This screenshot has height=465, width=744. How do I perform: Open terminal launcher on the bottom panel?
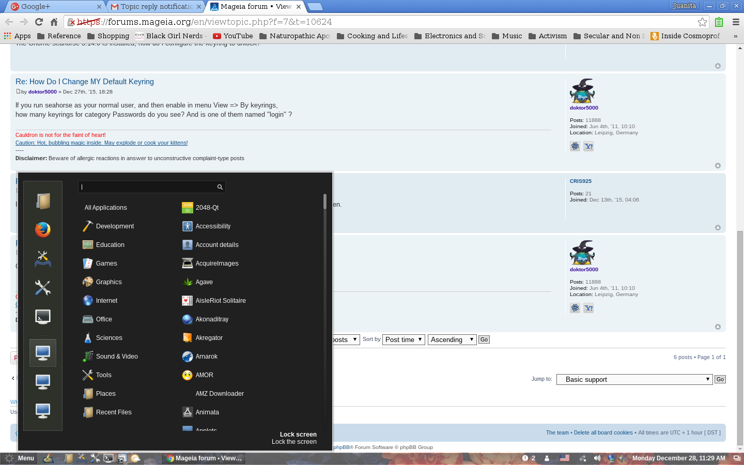(x=109, y=458)
